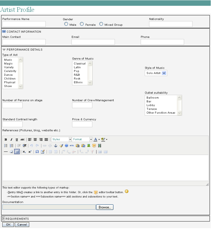Screen dimensions: 211x229
Task: Apply superscript formatting
Action: tap(30, 152)
